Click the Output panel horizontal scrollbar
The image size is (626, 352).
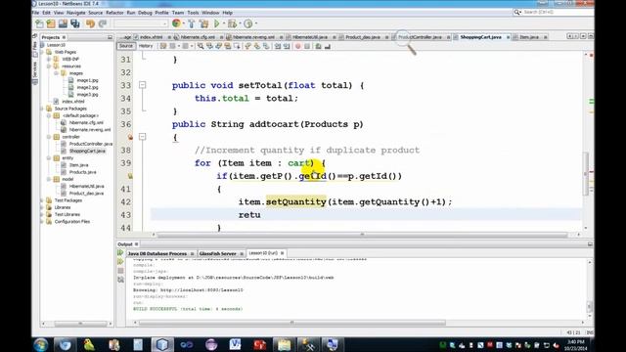tap(291, 323)
